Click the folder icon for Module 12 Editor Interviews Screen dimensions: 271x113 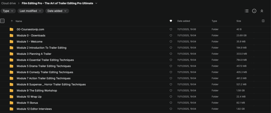pyautogui.click(x=11, y=109)
